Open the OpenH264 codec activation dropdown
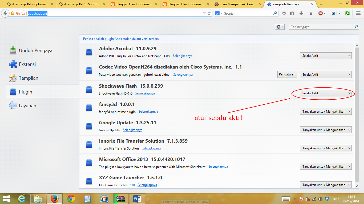Image resolution: width=364 pixels, height=204 pixels. (x=326, y=75)
